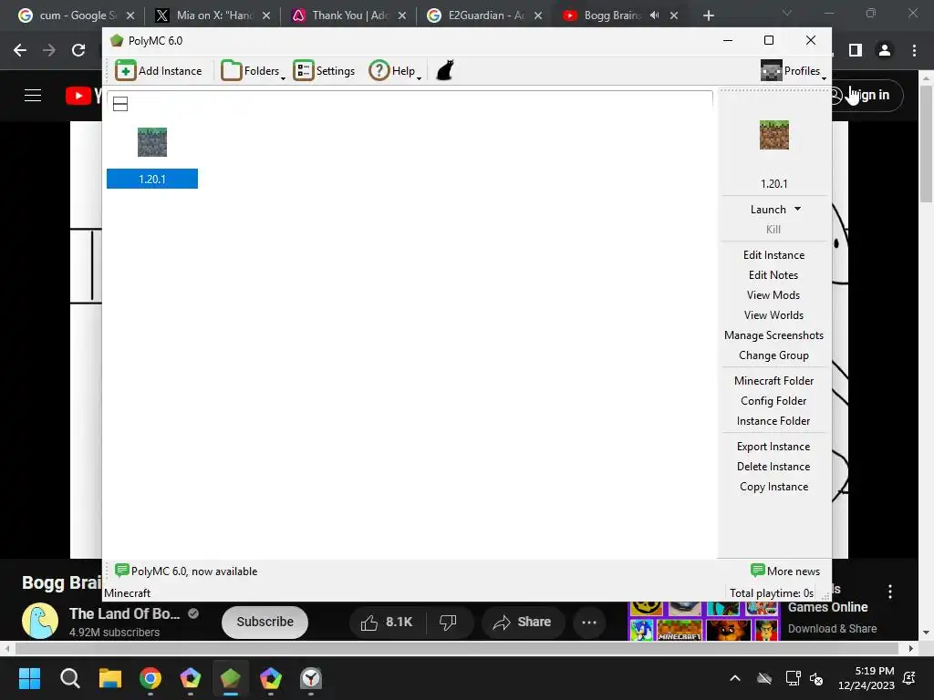Viewport: 934px width, 700px height.
Task: Open the Instance Folder
Action: [x=773, y=421]
